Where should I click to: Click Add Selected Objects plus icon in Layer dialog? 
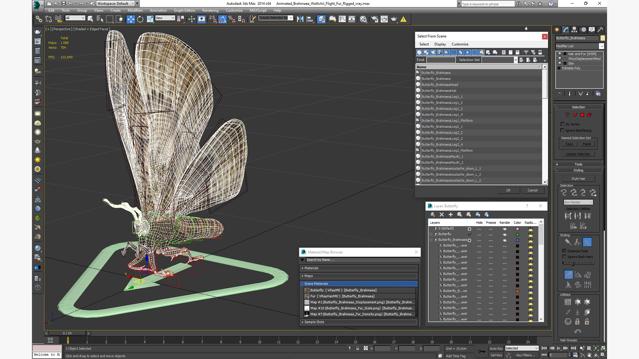451,215
